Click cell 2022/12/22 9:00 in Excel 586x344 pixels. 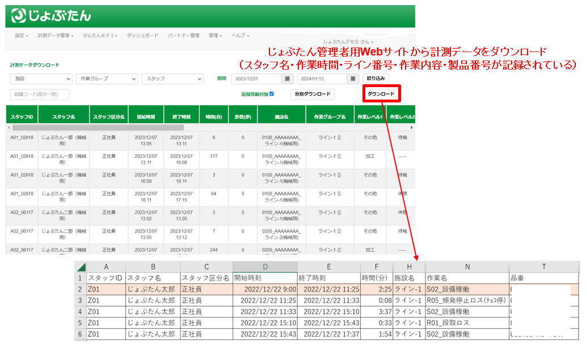point(265,289)
